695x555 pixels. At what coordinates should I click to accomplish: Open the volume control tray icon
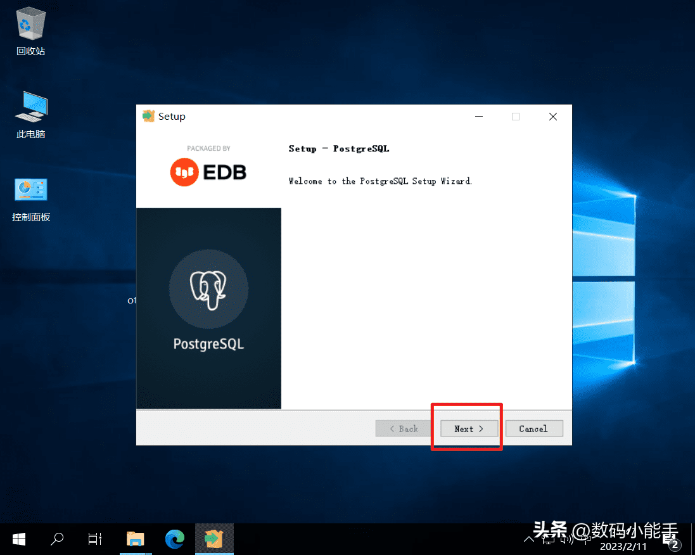tap(566, 539)
